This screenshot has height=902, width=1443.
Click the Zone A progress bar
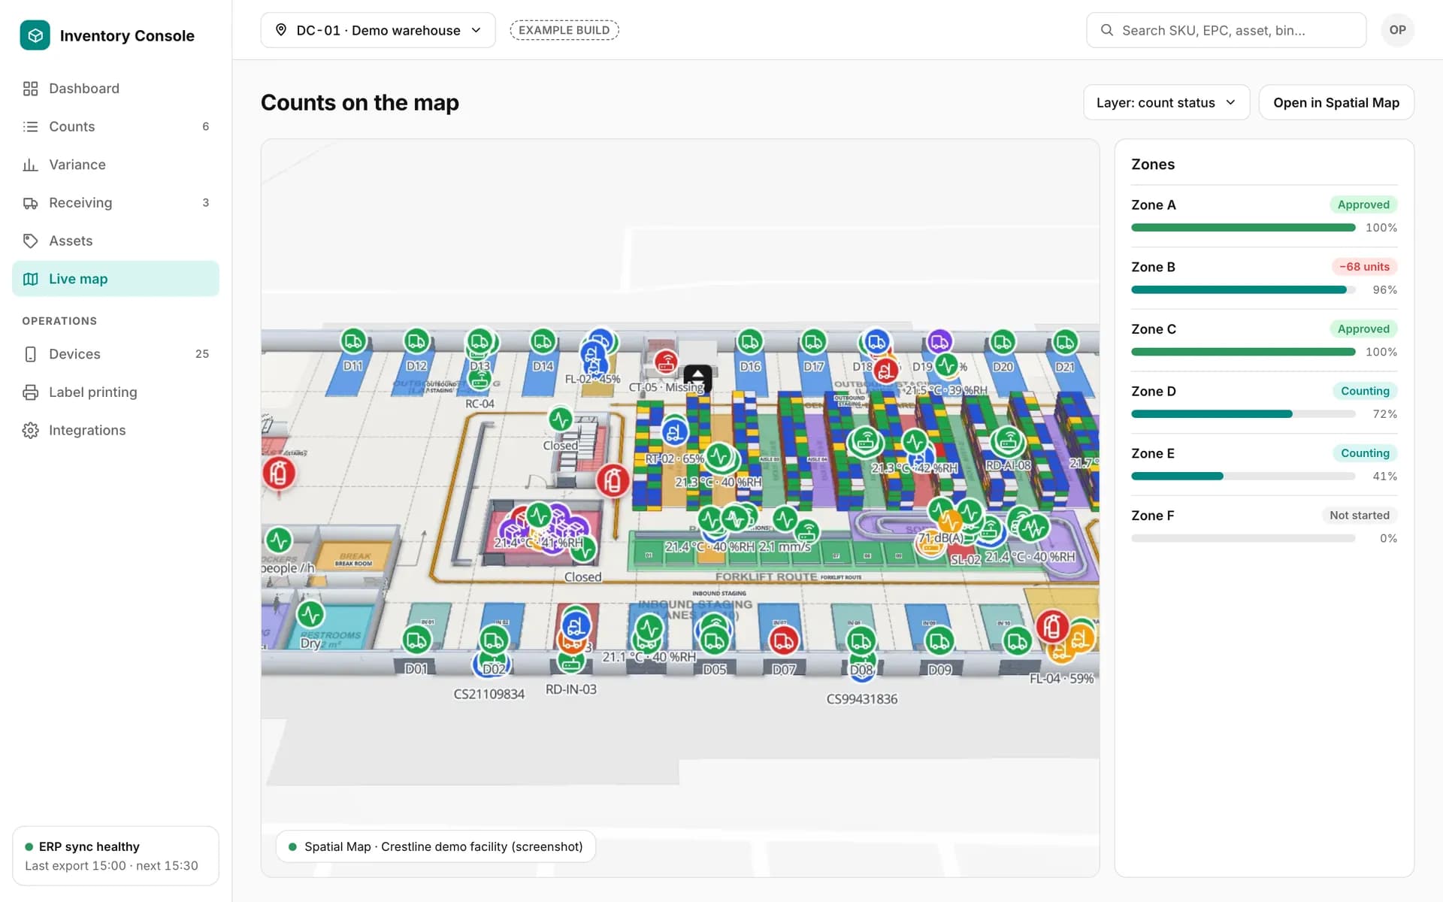click(x=1243, y=228)
